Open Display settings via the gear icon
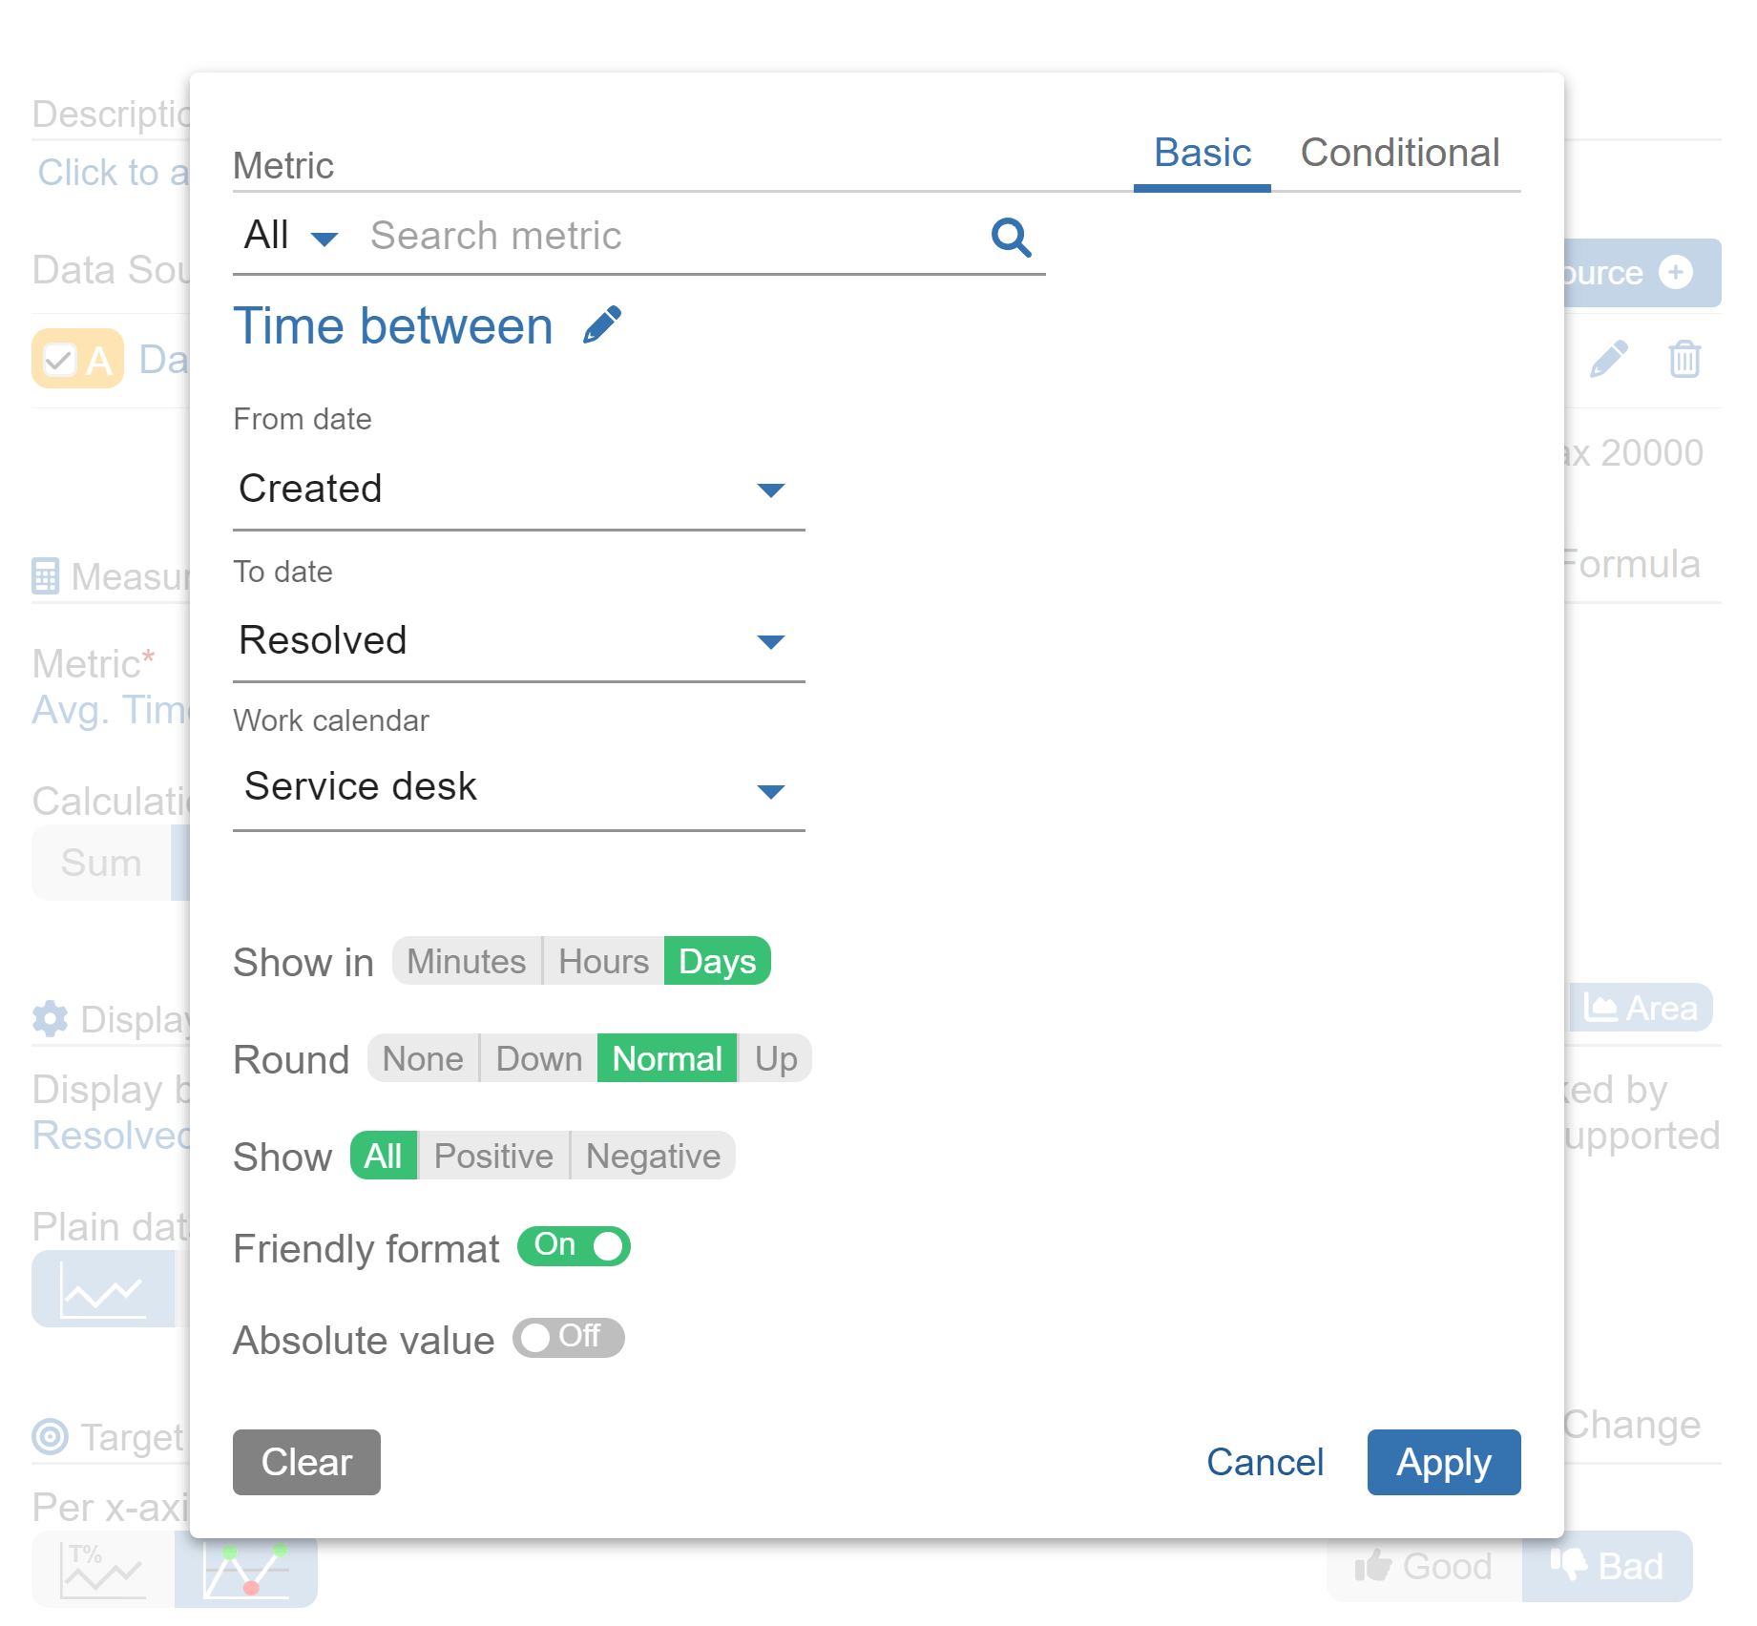This screenshot has height=1626, width=1757. click(x=50, y=1019)
